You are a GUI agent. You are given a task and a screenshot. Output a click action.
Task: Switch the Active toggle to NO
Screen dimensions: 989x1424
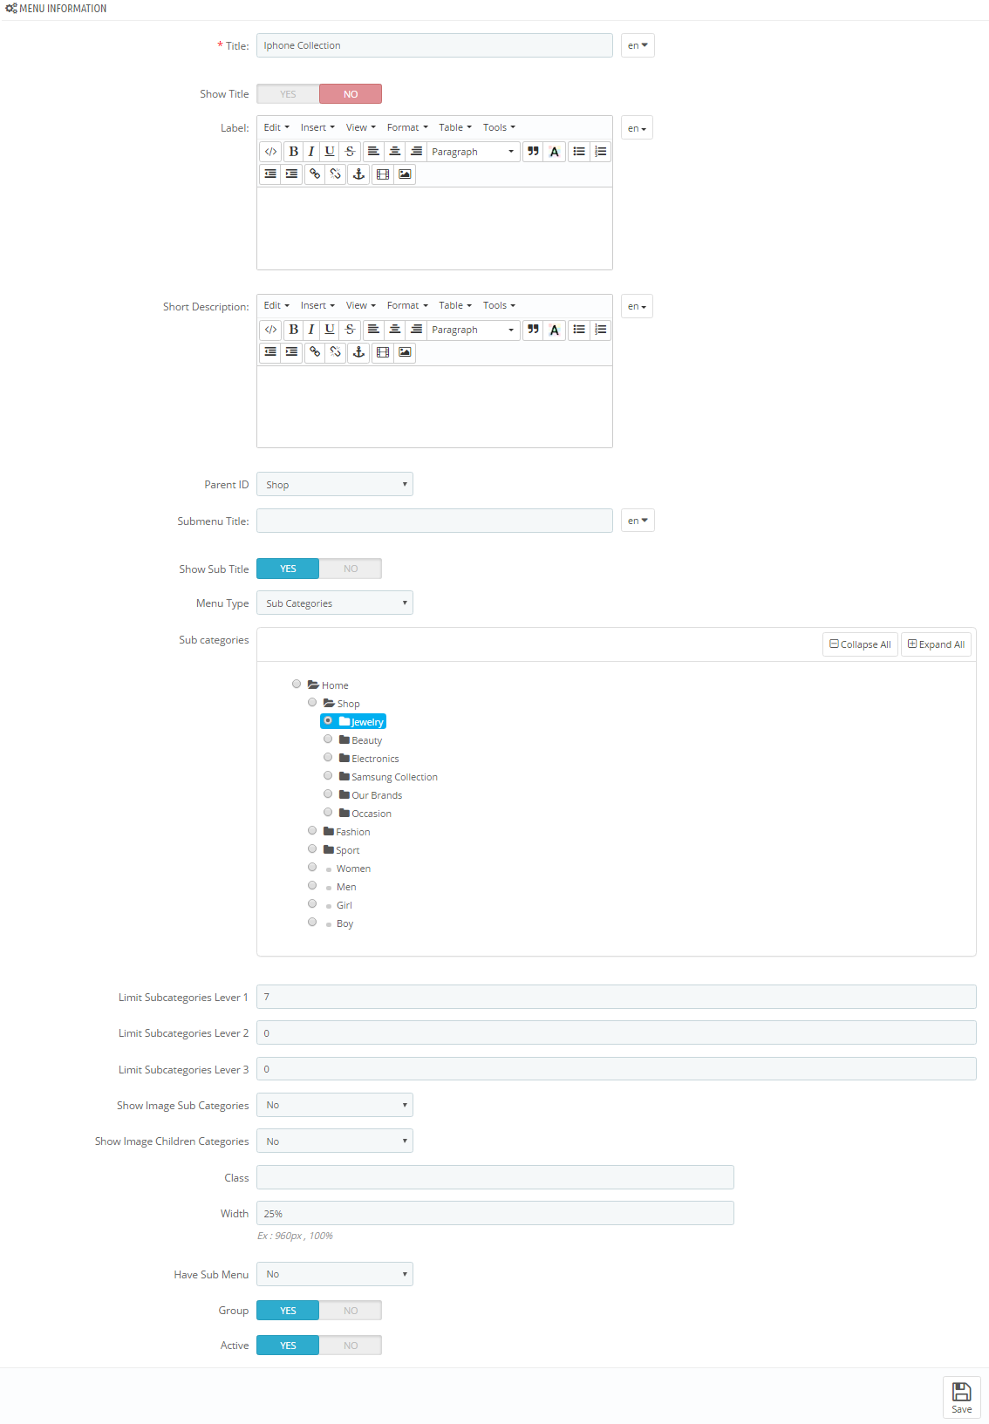[x=351, y=1346]
